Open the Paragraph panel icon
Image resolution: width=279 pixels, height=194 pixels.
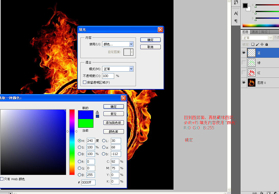click(x=236, y=21)
